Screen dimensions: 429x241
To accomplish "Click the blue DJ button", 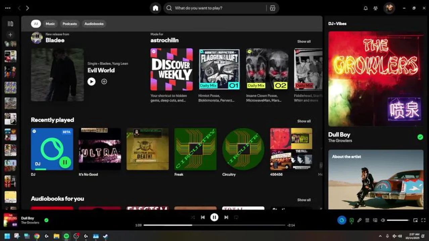I will coord(342,220).
